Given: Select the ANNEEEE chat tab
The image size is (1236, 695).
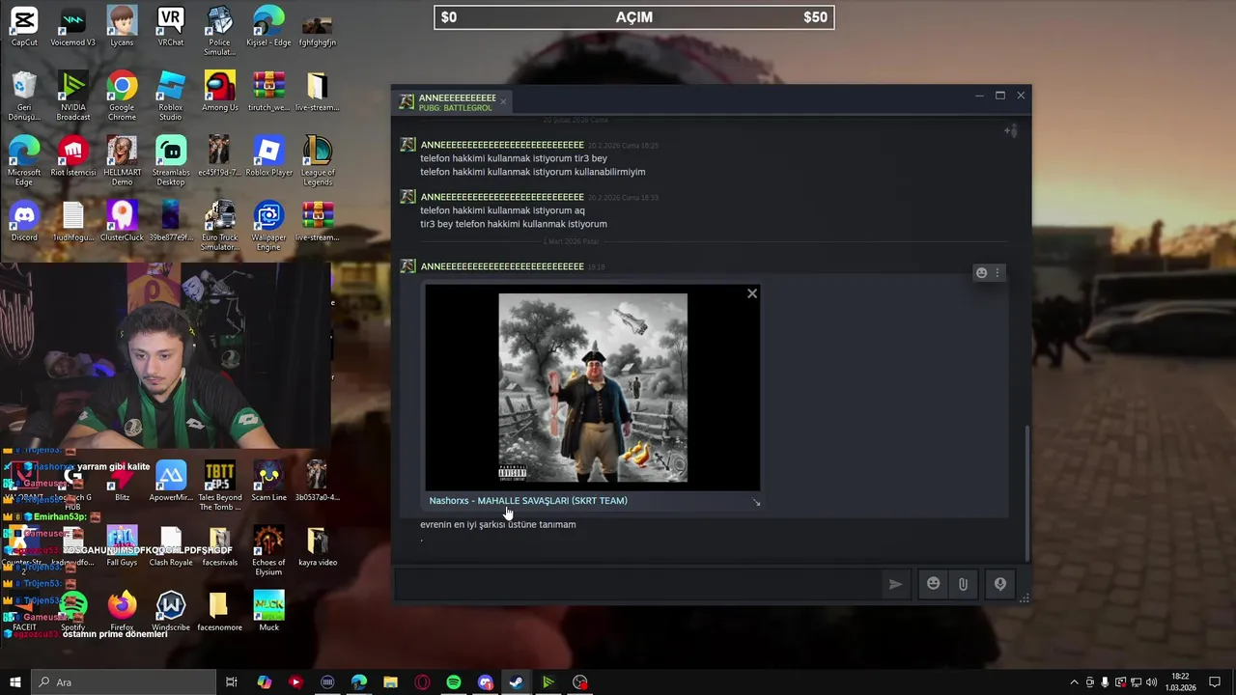Looking at the screenshot, I should click(x=450, y=101).
